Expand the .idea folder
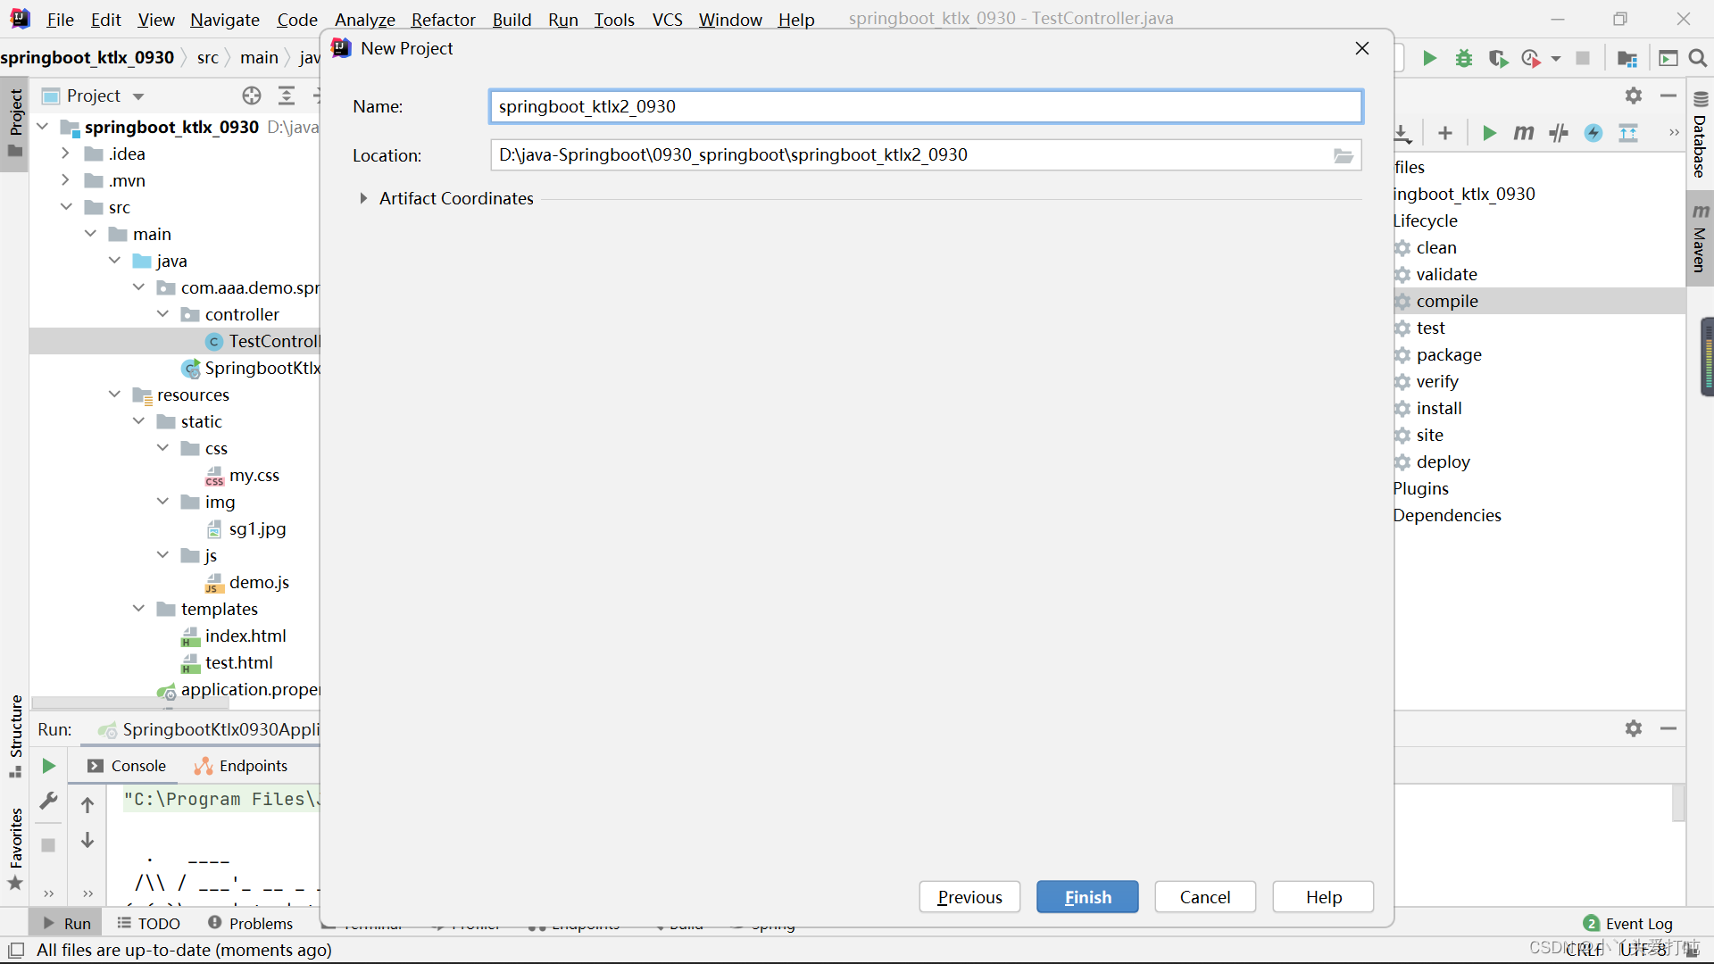The width and height of the screenshot is (1714, 964). [65, 154]
